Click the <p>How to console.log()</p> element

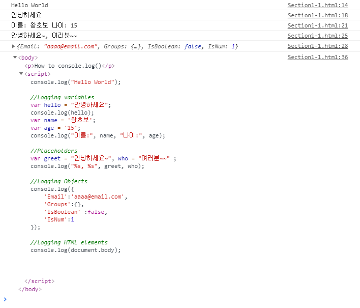coord(70,66)
